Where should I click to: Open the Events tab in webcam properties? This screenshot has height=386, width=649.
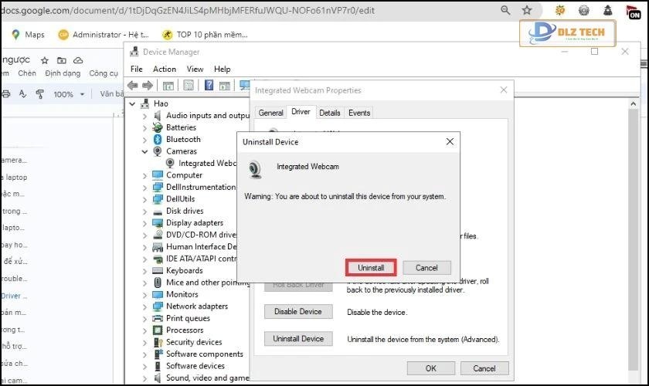click(358, 113)
